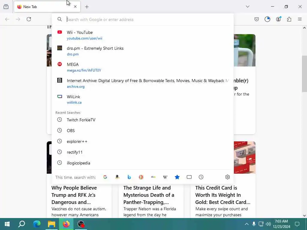
Task: Expand the list all tabs chevron
Action: (x=248, y=7)
